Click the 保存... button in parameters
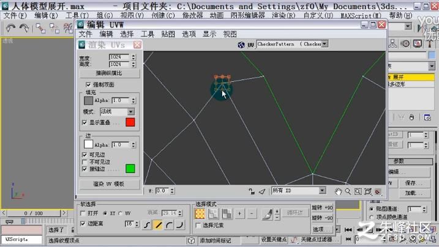 413,183
